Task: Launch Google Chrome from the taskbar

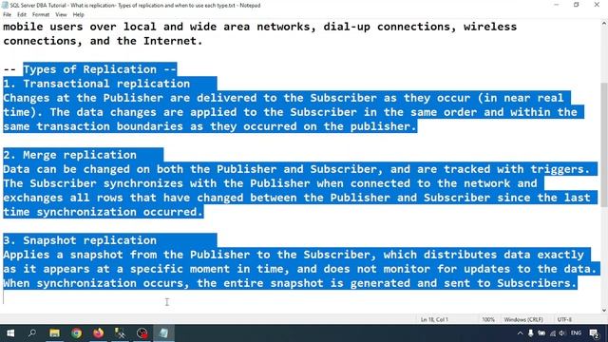Action: tap(76, 333)
